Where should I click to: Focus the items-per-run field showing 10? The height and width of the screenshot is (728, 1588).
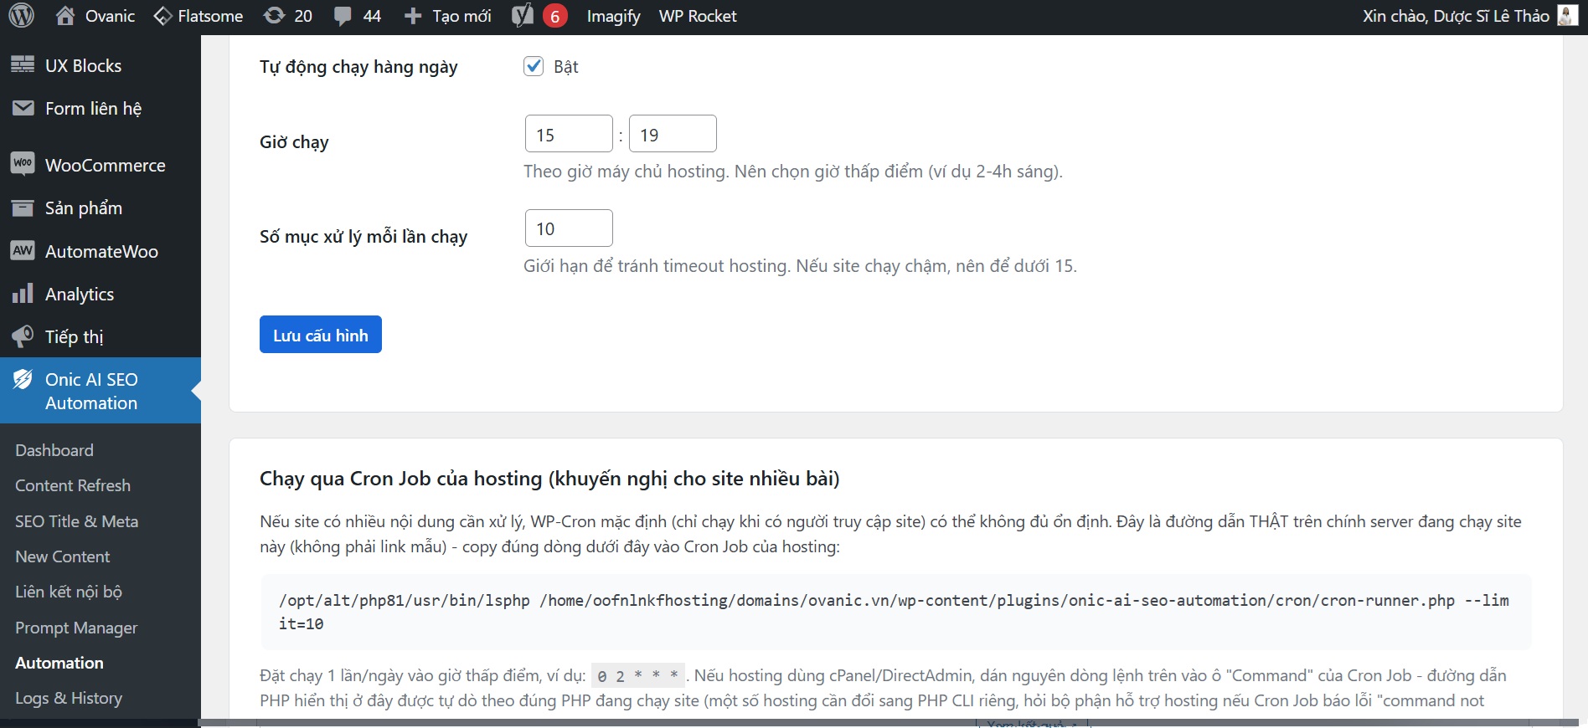click(569, 228)
